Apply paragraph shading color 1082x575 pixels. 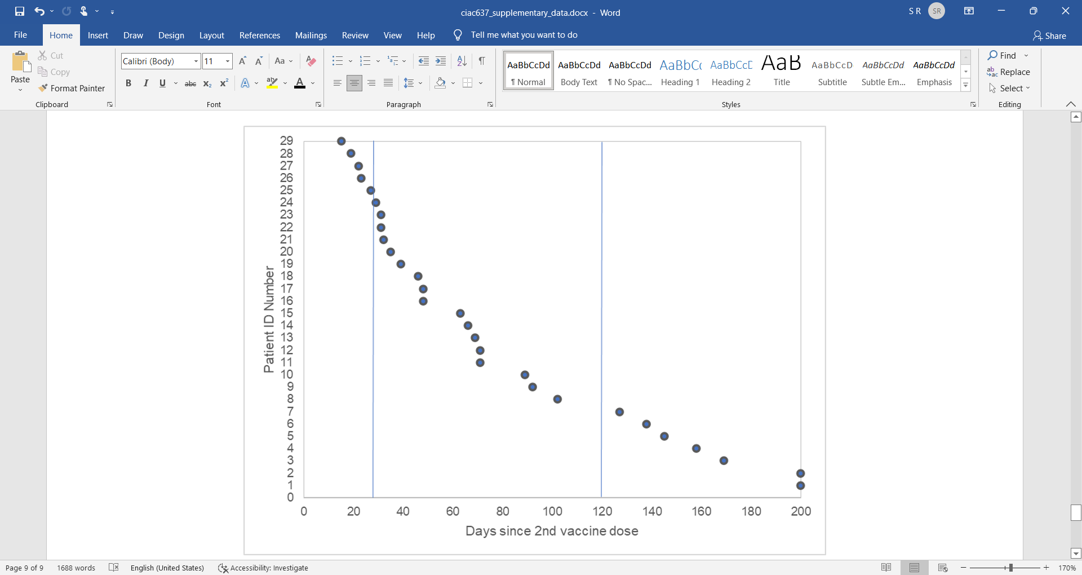click(440, 83)
